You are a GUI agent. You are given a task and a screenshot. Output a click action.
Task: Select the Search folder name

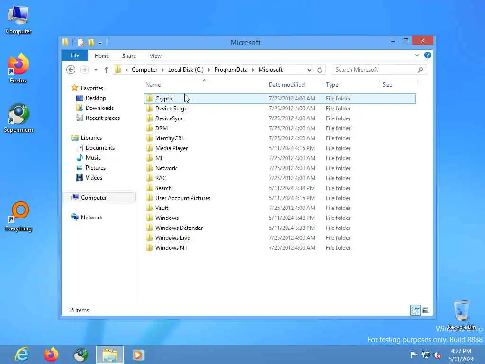click(x=163, y=188)
